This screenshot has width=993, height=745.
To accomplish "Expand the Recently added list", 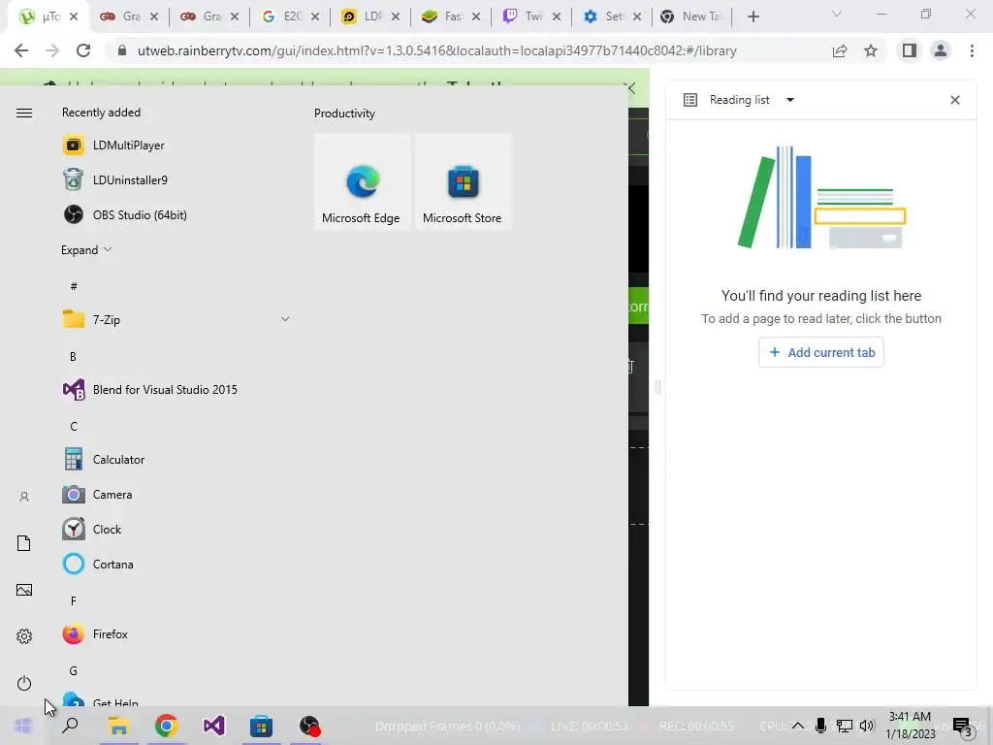I will pos(86,249).
